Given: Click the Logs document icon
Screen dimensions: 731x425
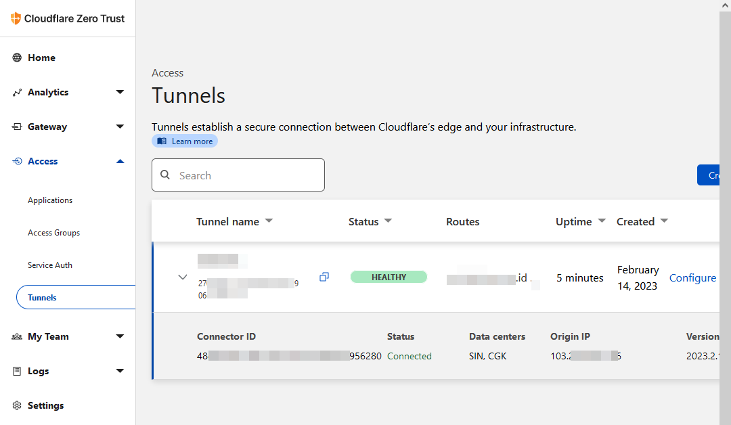Looking at the screenshot, I should (17, 371).
